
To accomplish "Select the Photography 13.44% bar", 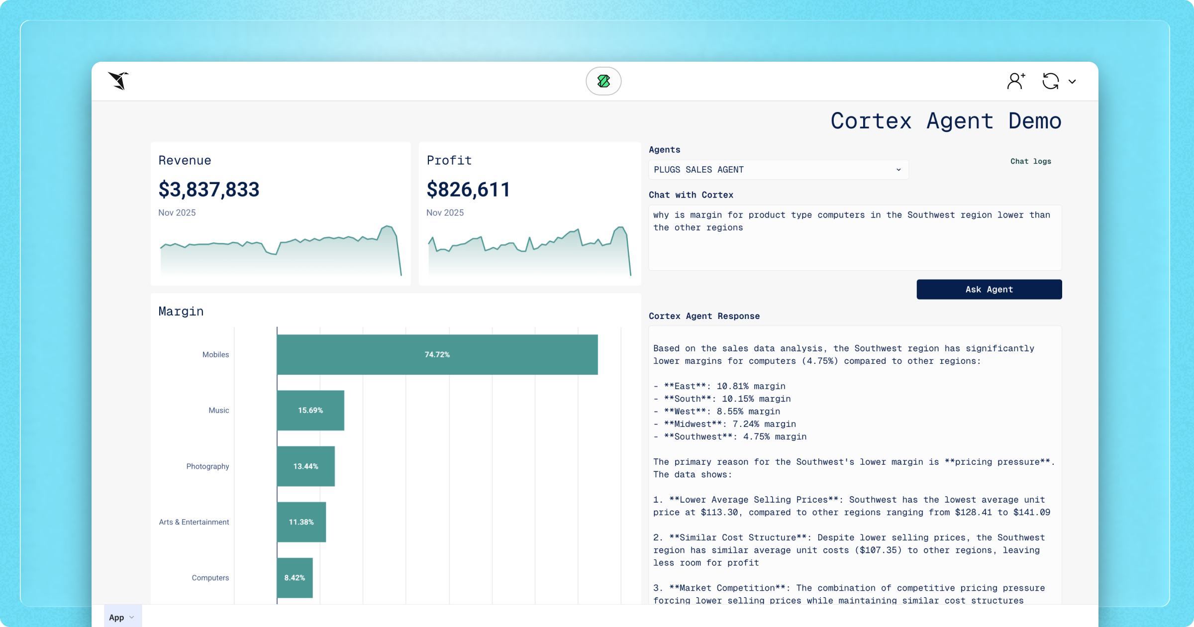I will pos(305,466).
